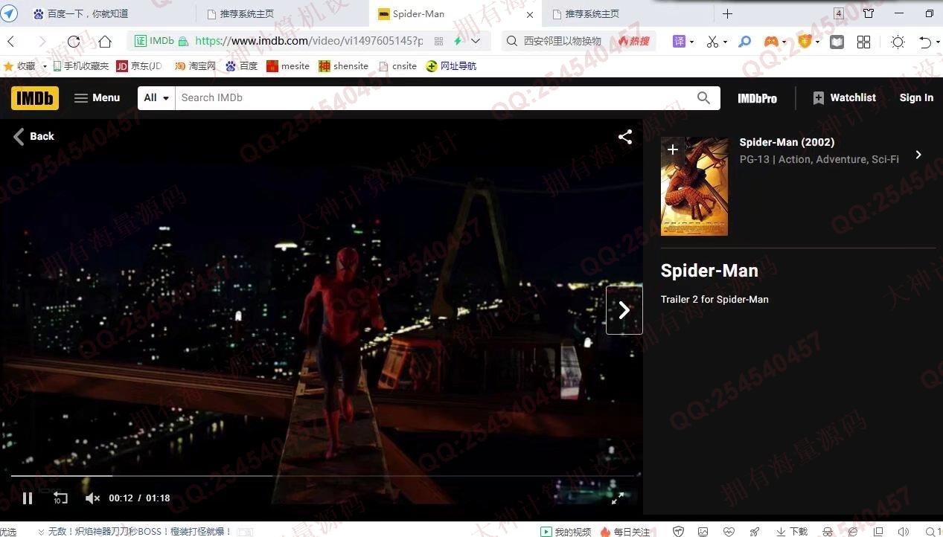Open the translate tool dropdown
This screenshot has height=537, width=943.
pos(683,42)
